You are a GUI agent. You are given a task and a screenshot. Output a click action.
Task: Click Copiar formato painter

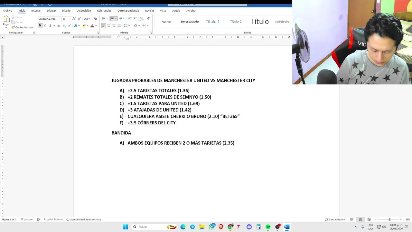click(22, 27)
